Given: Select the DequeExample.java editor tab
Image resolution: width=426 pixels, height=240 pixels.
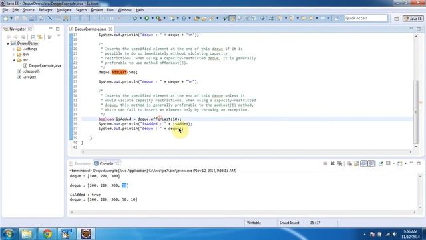Looking at the screenshot, I should 91,29.
